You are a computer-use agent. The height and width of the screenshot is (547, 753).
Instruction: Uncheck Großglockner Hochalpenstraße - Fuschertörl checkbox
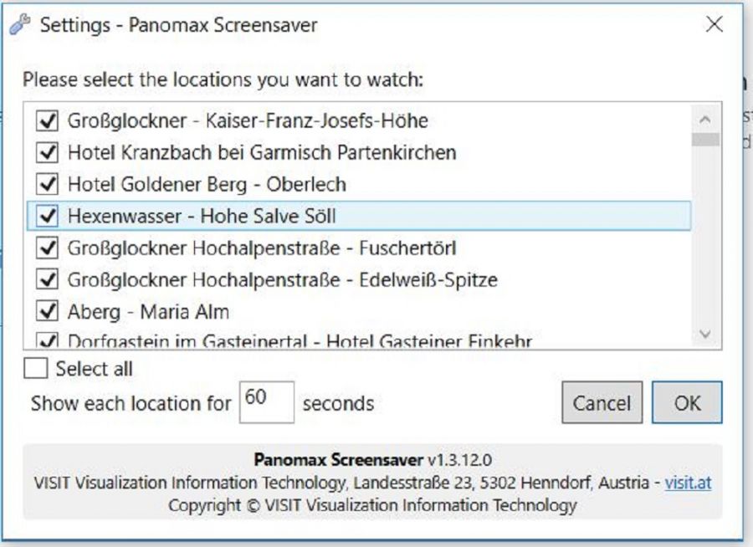47,248
